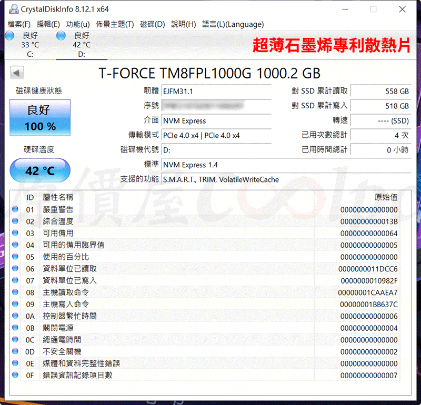Image resolution: width=421 pixels, height=405 pixels.
Task: Click the 屬性名稱 column header
Action: 58,197
